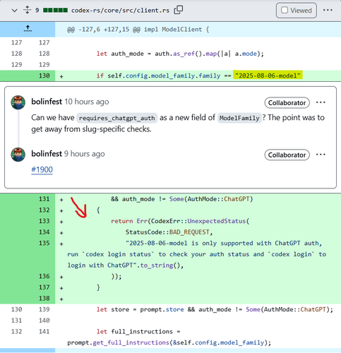Select added line number 131

coord(44,199)
